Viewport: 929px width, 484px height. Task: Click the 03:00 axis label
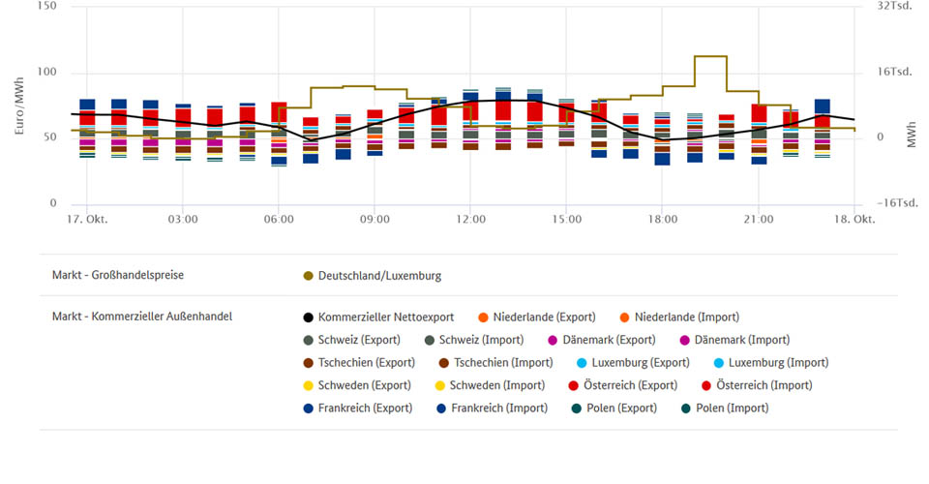[183, 219]
